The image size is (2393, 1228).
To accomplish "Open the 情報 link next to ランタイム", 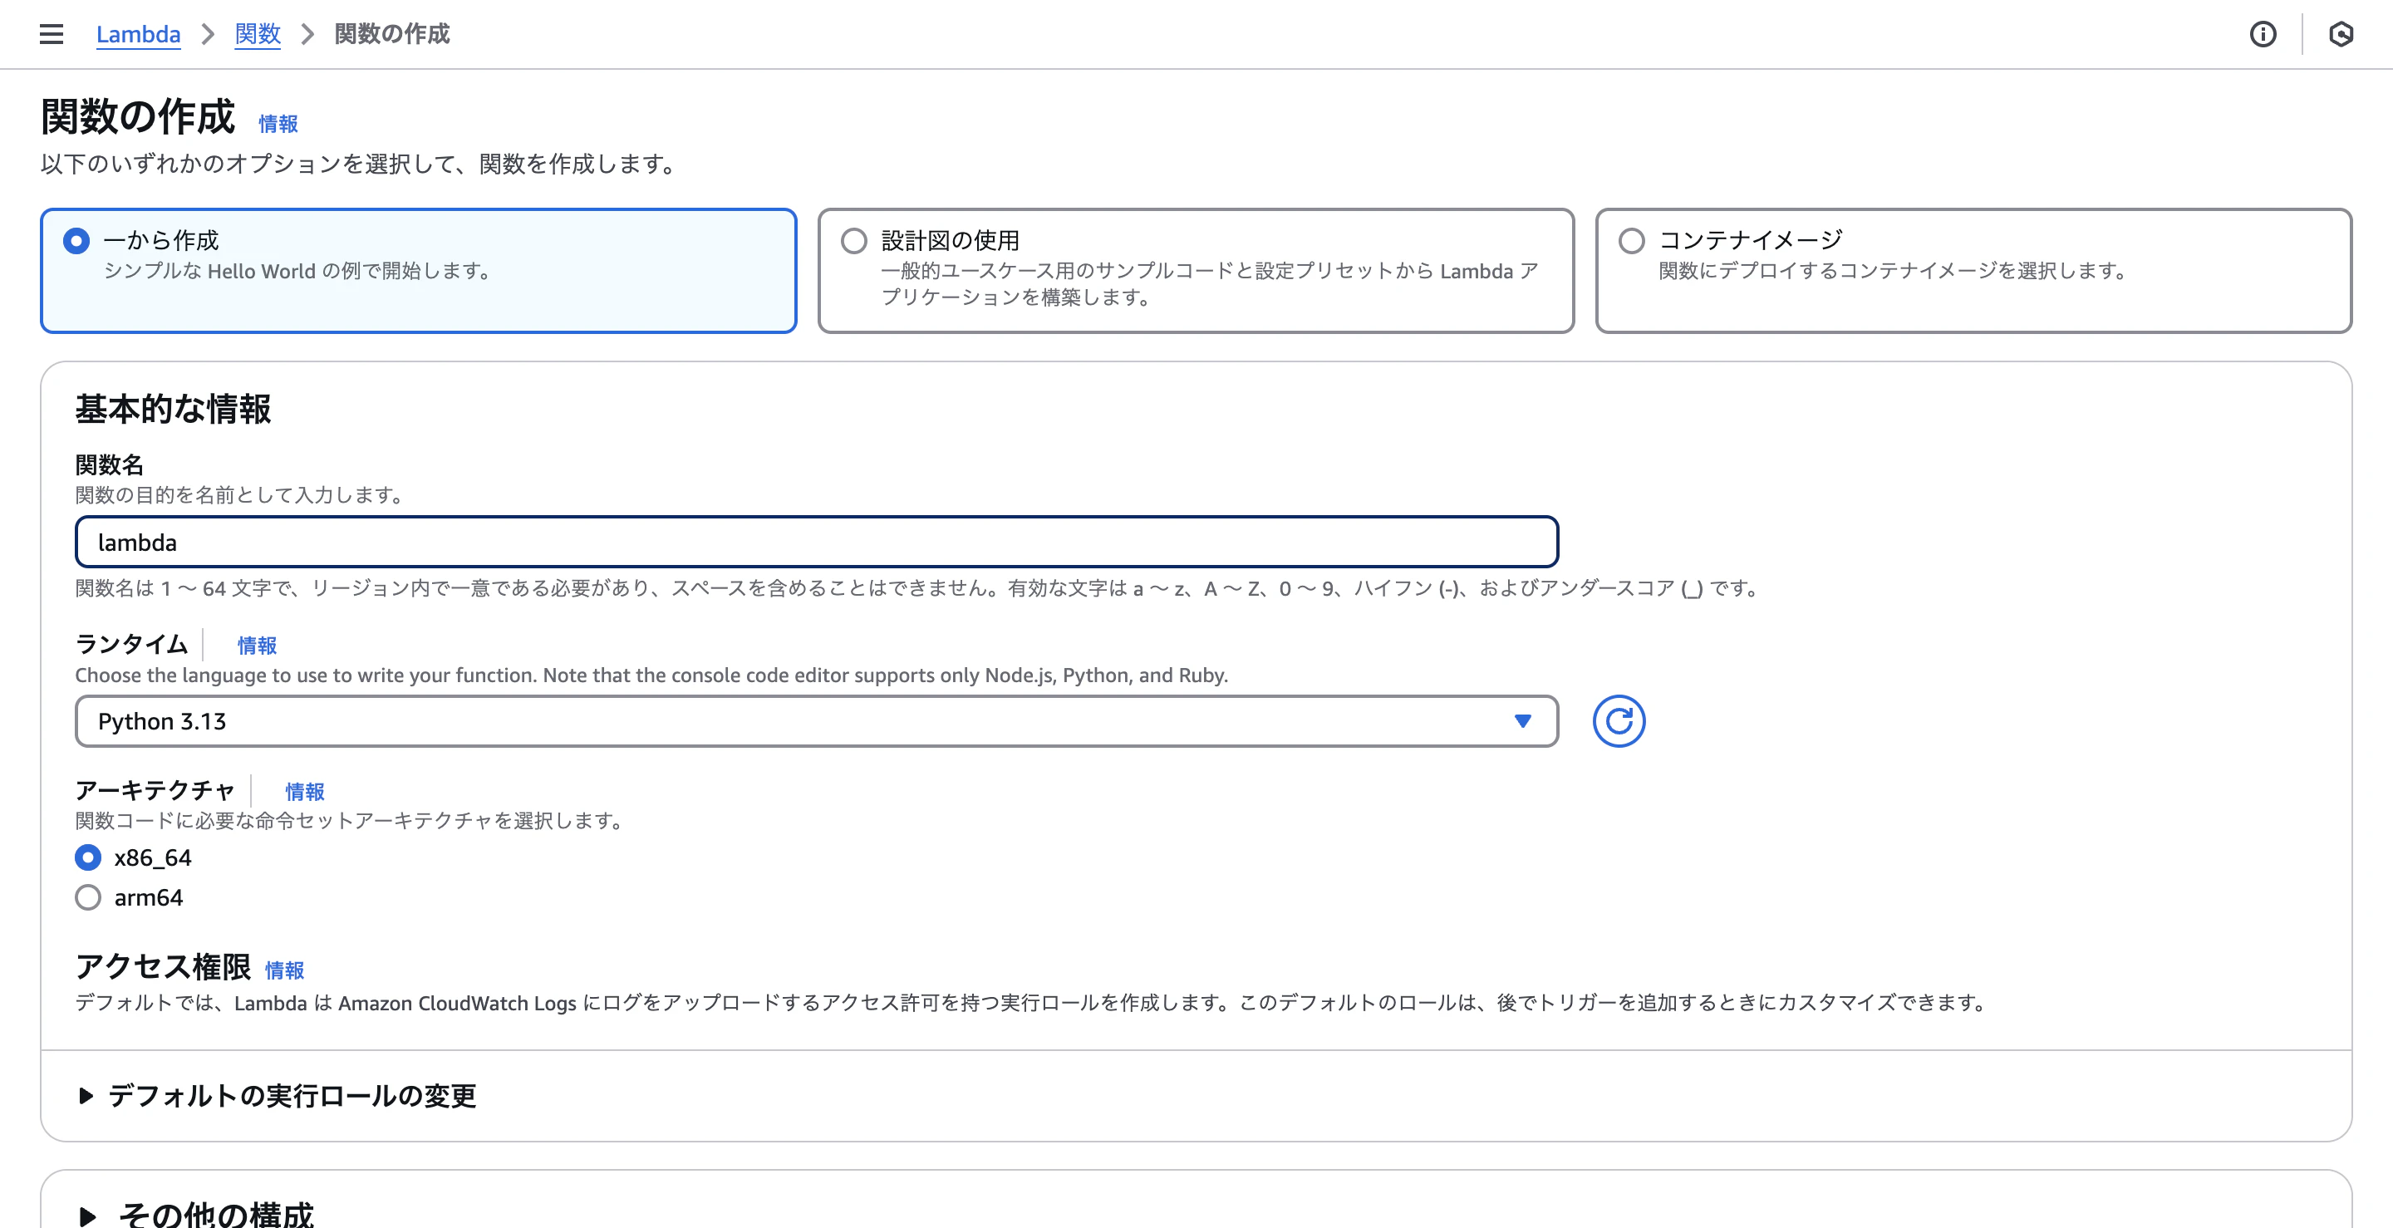I will tap(258, 646).
